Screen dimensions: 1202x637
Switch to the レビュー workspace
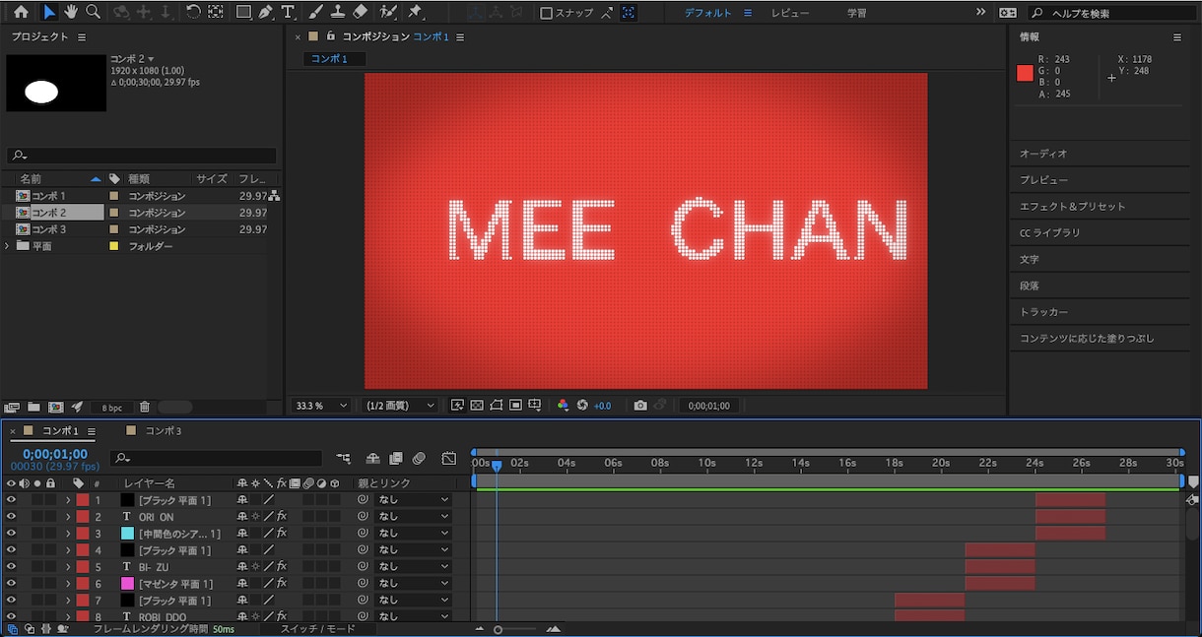[790, 13]
